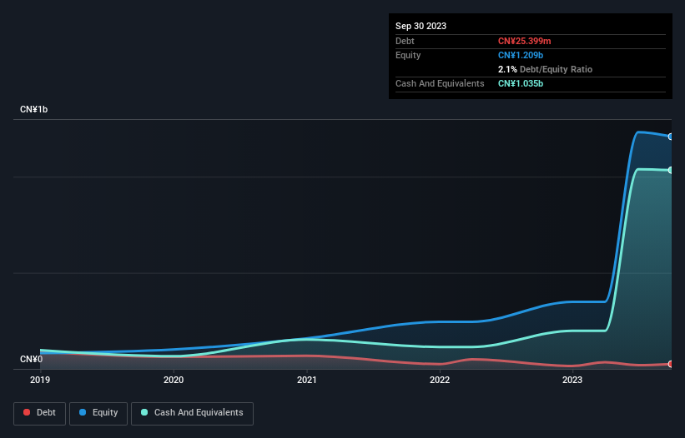Toggle the Debt legend button
This screenshot has height=438, width=685.
(40, 413)
